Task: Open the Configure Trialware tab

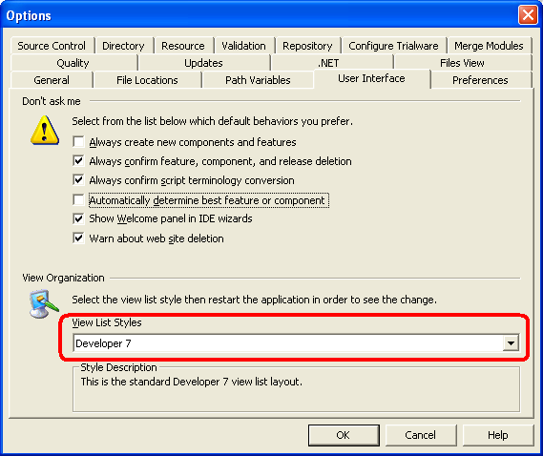Action: coord(393,46)
